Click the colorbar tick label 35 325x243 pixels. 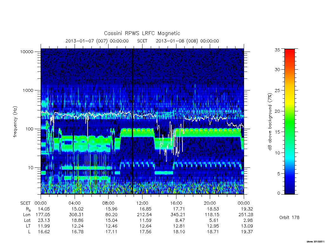click(x=277, y=50)
